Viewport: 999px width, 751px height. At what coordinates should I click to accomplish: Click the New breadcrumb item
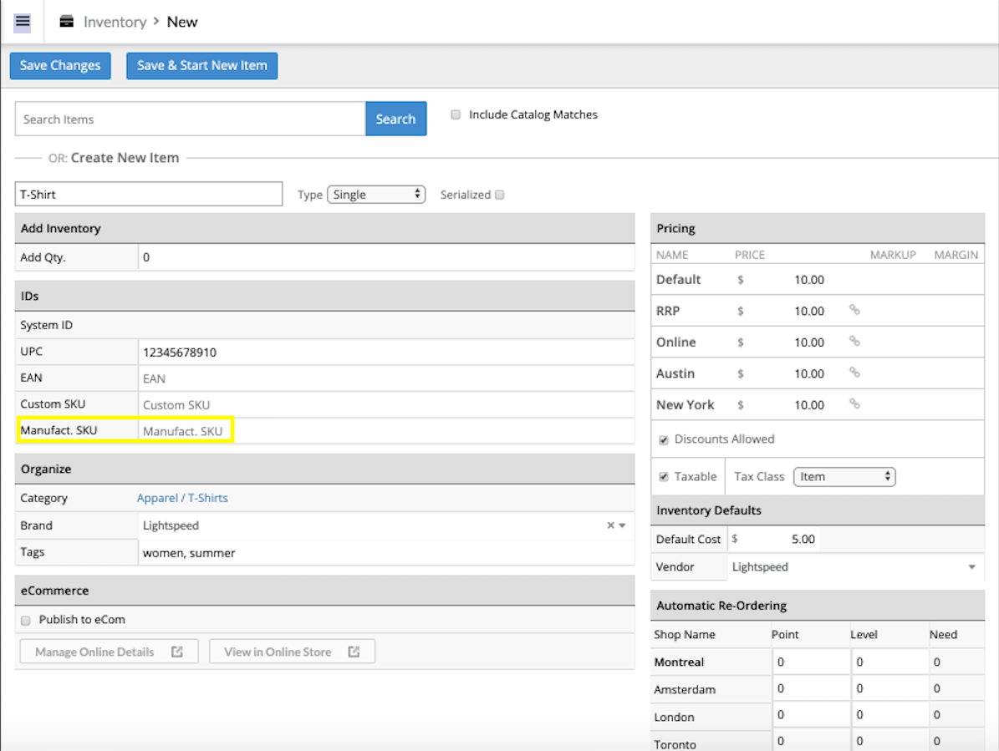pos(182,22)
